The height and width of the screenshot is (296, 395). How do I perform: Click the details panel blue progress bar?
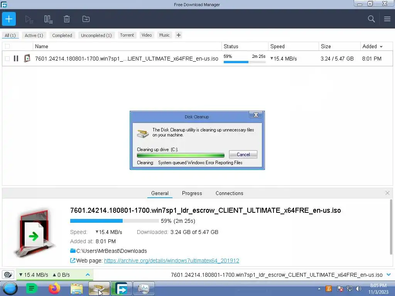(x=114, y=221)
